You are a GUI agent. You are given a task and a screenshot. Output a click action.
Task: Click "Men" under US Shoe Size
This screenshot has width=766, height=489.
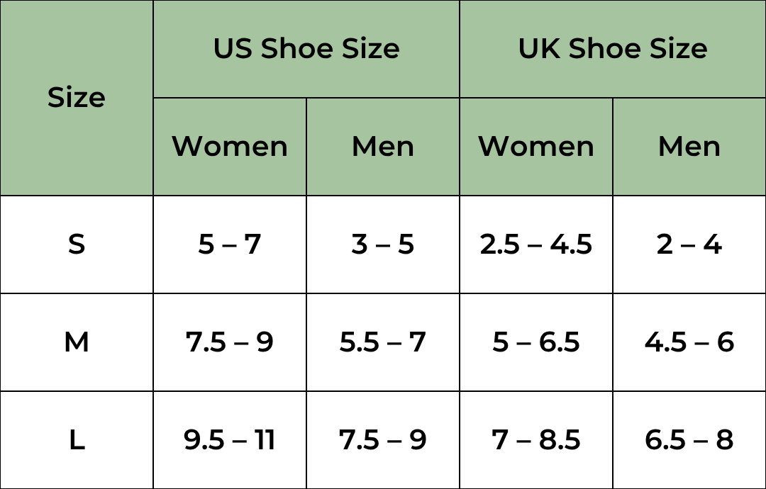[x=383, y=147]
